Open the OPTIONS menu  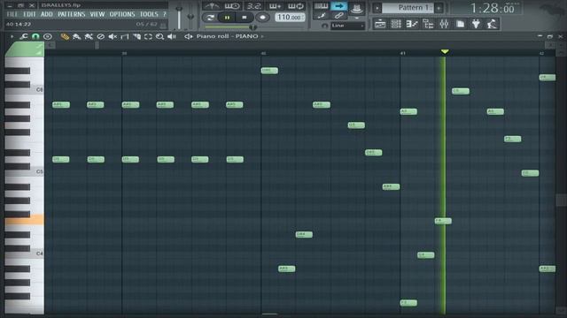pos(122,14)
